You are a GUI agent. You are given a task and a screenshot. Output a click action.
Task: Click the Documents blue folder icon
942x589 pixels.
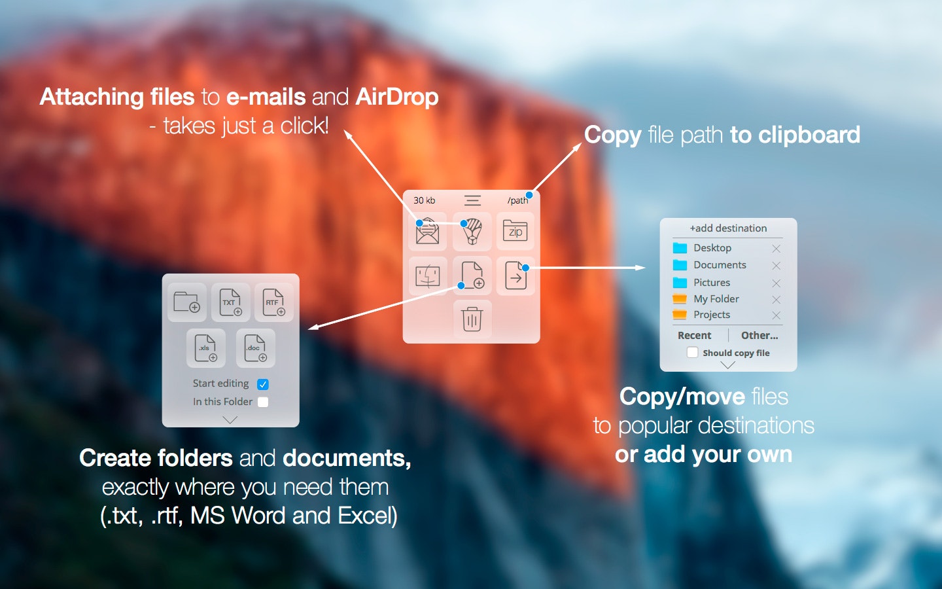tap(680, 265)
